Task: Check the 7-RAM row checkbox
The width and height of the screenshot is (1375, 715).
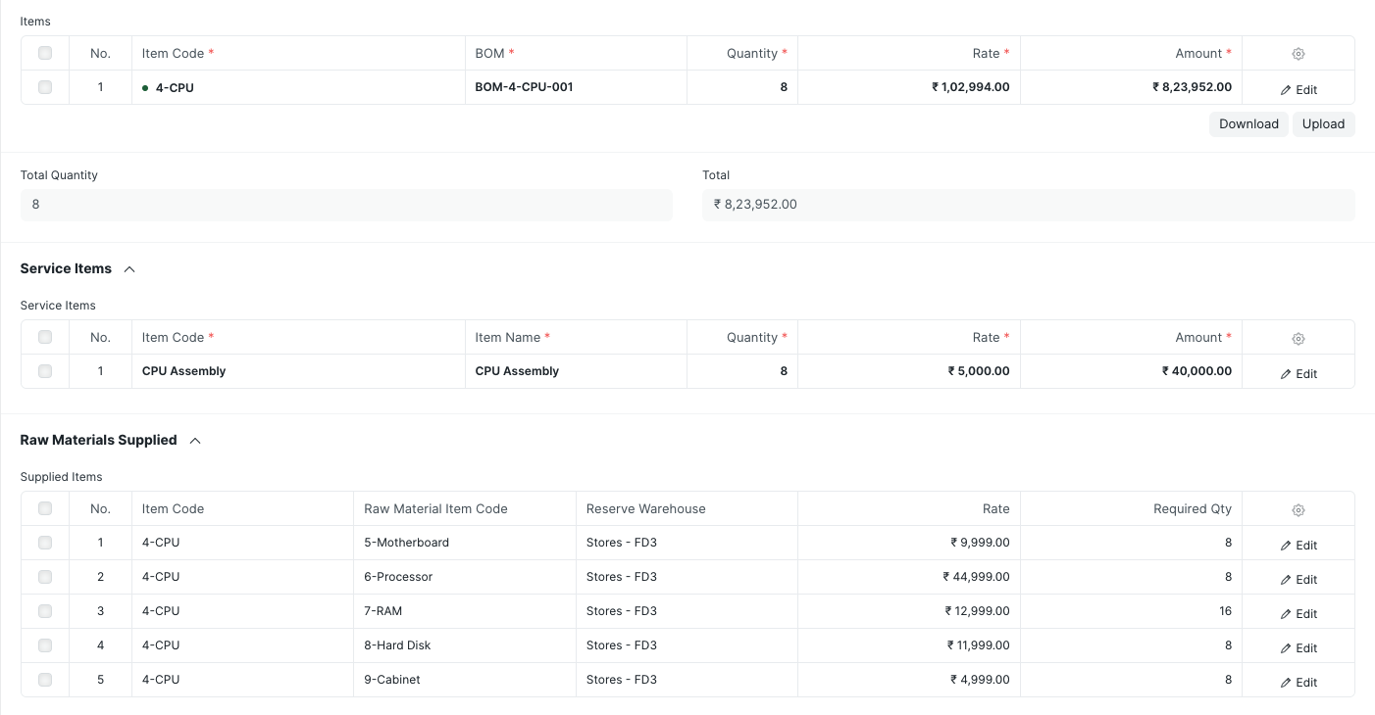Action: pos(44,610)
